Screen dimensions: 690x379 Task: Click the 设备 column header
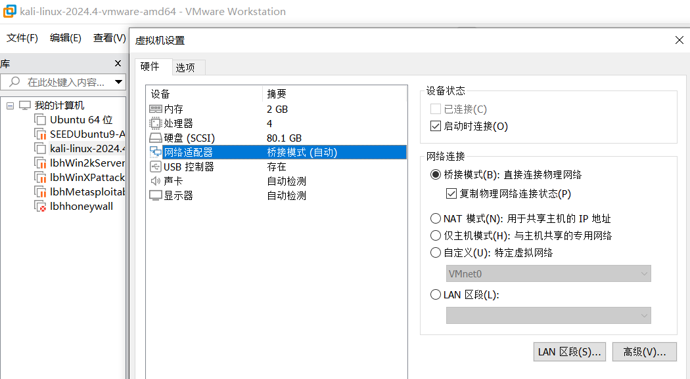204,94
